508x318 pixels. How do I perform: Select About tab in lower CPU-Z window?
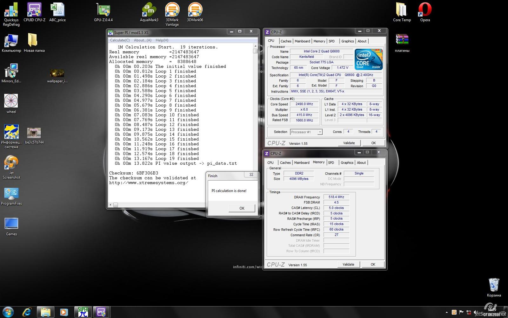point(361,163)
